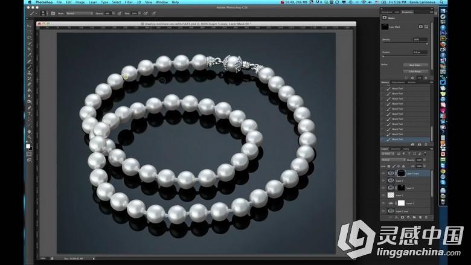
Task: Click Add layer mask icon in Layers
Action: pyautogui.click(x=403, y=217)
